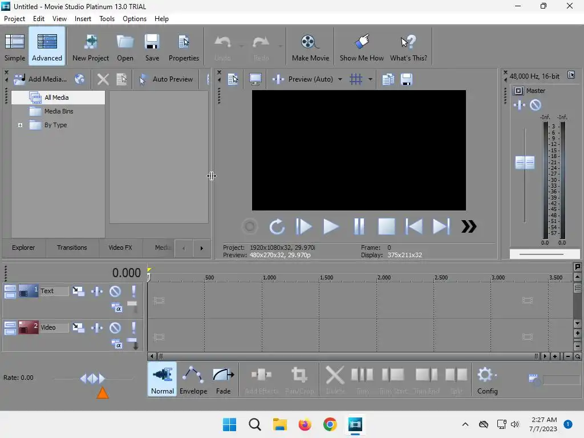Toggle Loop Playback in preview
584x438 pixels.
(277, 226)
